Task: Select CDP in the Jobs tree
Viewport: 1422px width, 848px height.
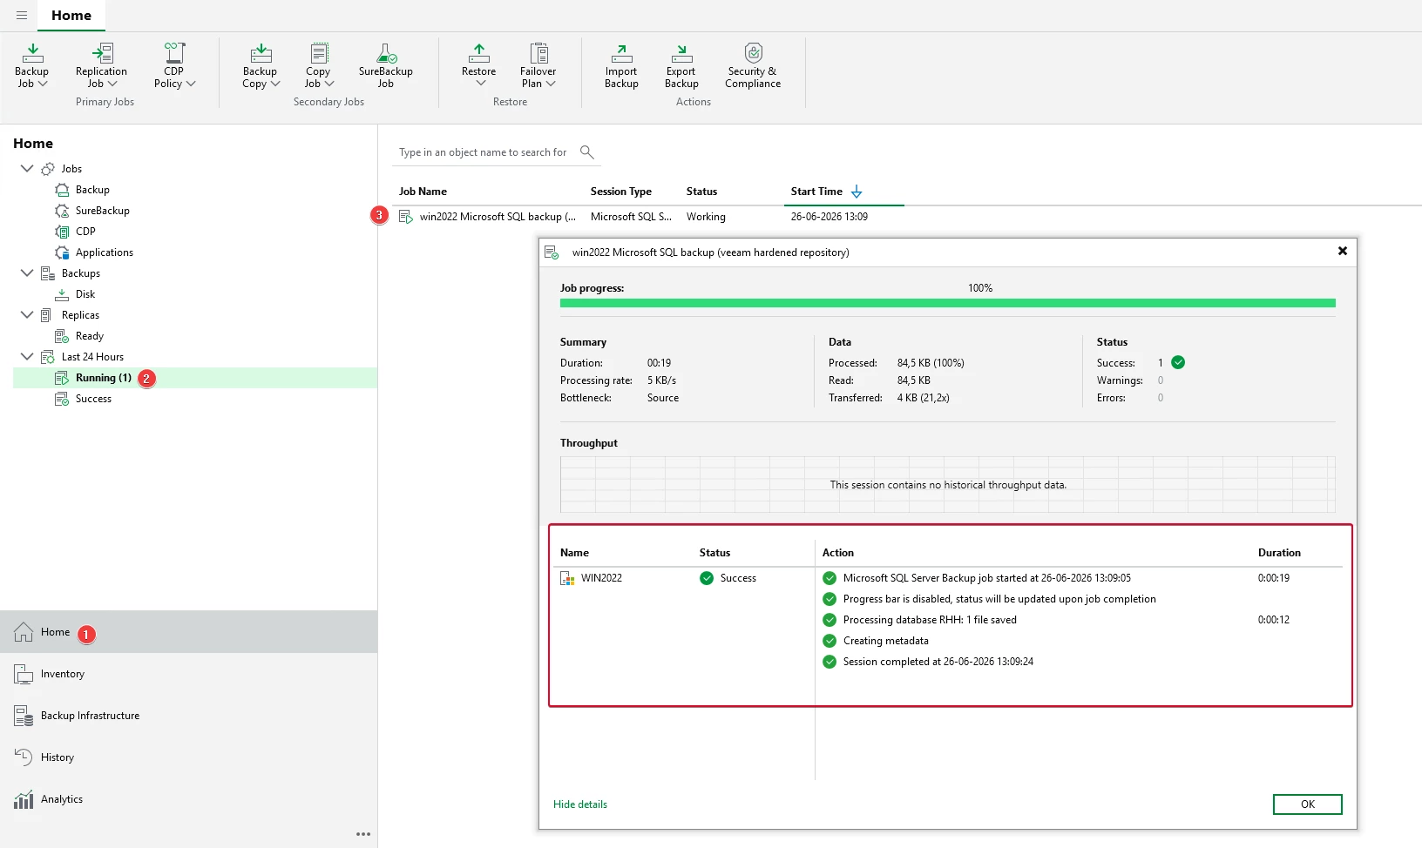Action: pos(85,232)
